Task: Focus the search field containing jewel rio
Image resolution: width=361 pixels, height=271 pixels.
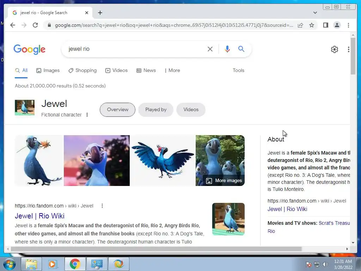Action: coord(136,49)
